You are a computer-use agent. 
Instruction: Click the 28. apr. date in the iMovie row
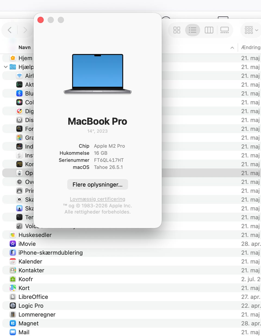pos(251,244)
